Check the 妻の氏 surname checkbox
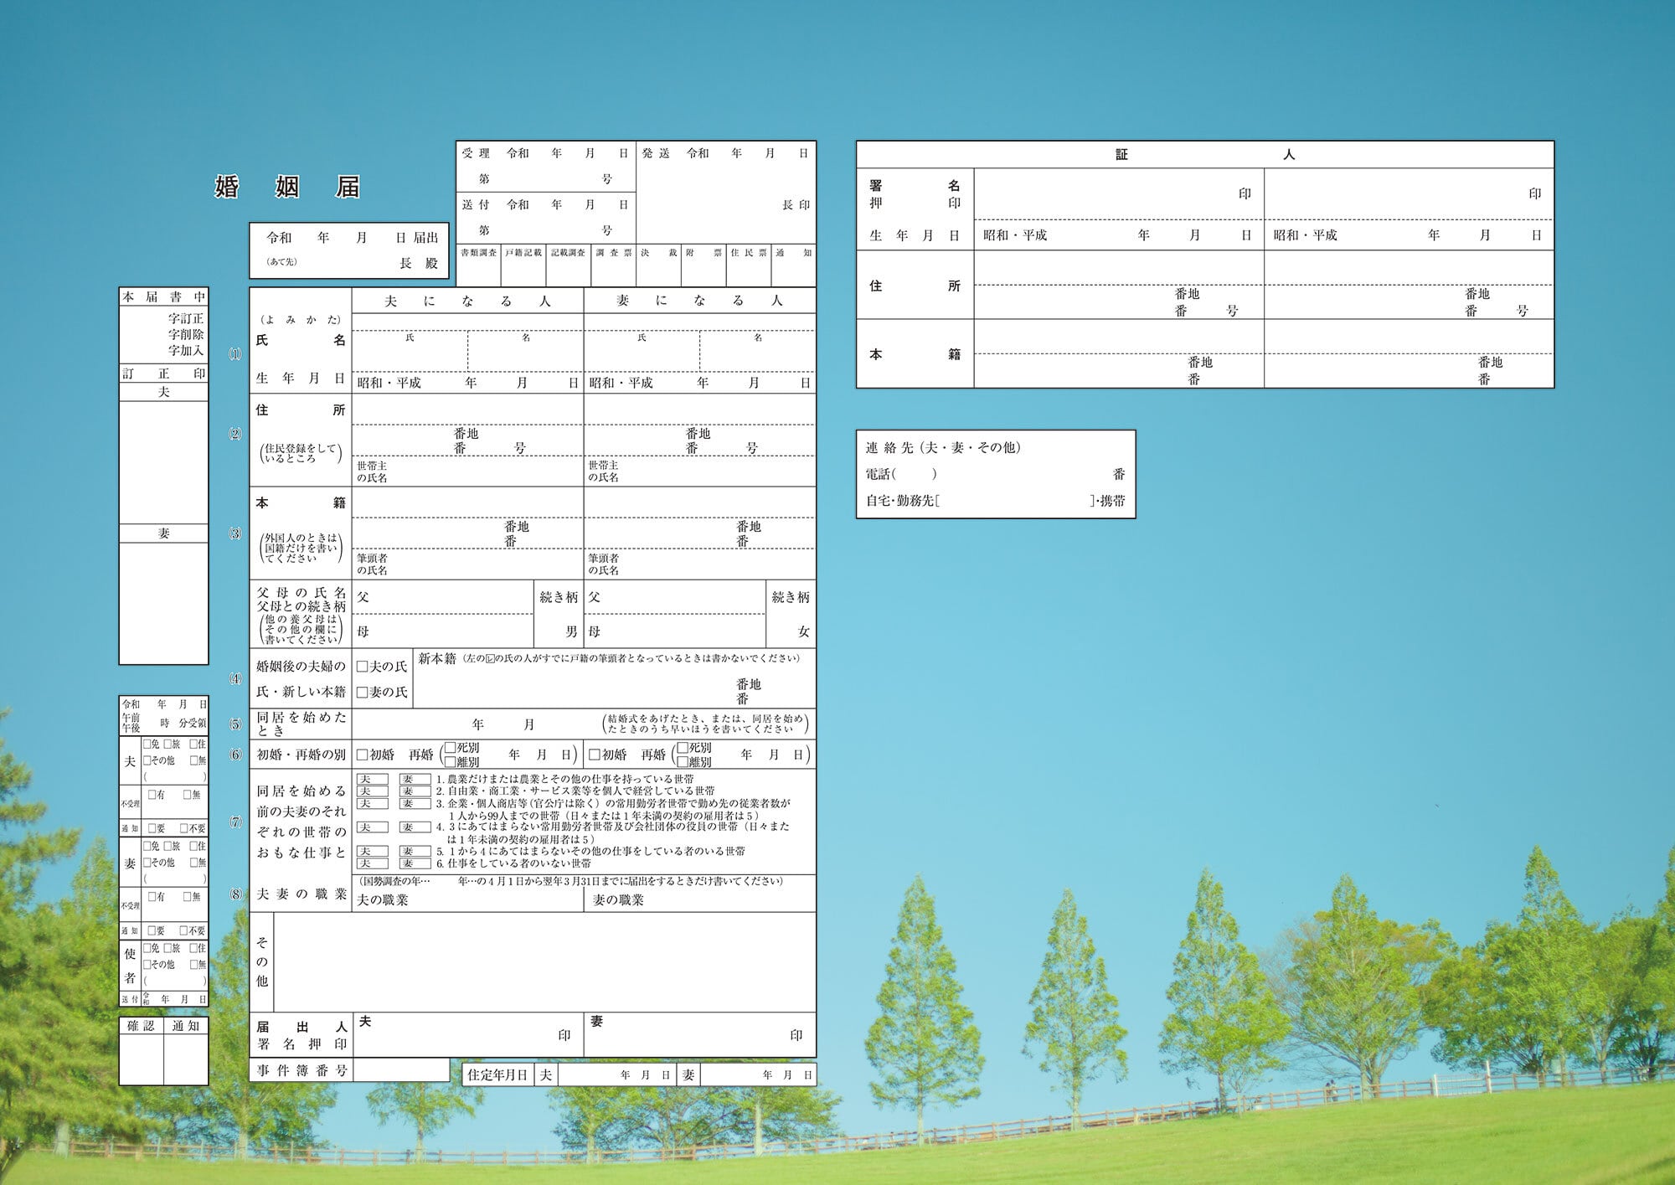This screenshot has width=1675, height=1185. (363, 693)
